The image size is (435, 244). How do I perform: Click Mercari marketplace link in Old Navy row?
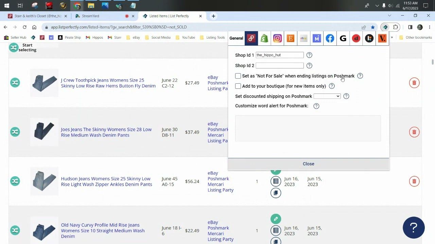click(x=215, y=233)
